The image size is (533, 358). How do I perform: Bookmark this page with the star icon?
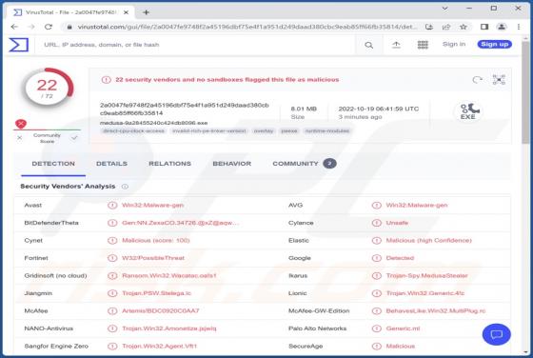click(463, 27)
